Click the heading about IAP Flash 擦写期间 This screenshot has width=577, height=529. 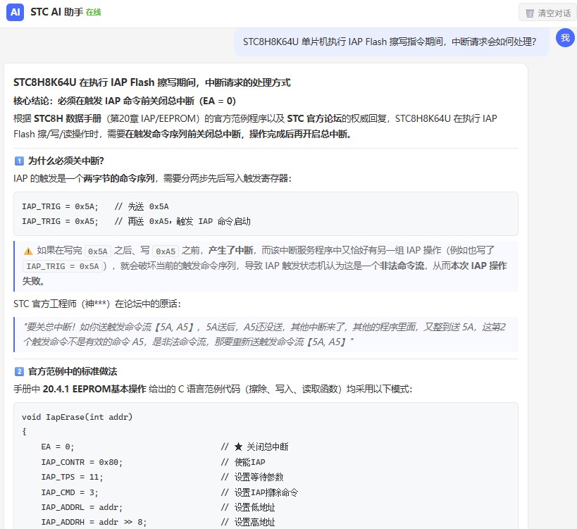[152, 82]
